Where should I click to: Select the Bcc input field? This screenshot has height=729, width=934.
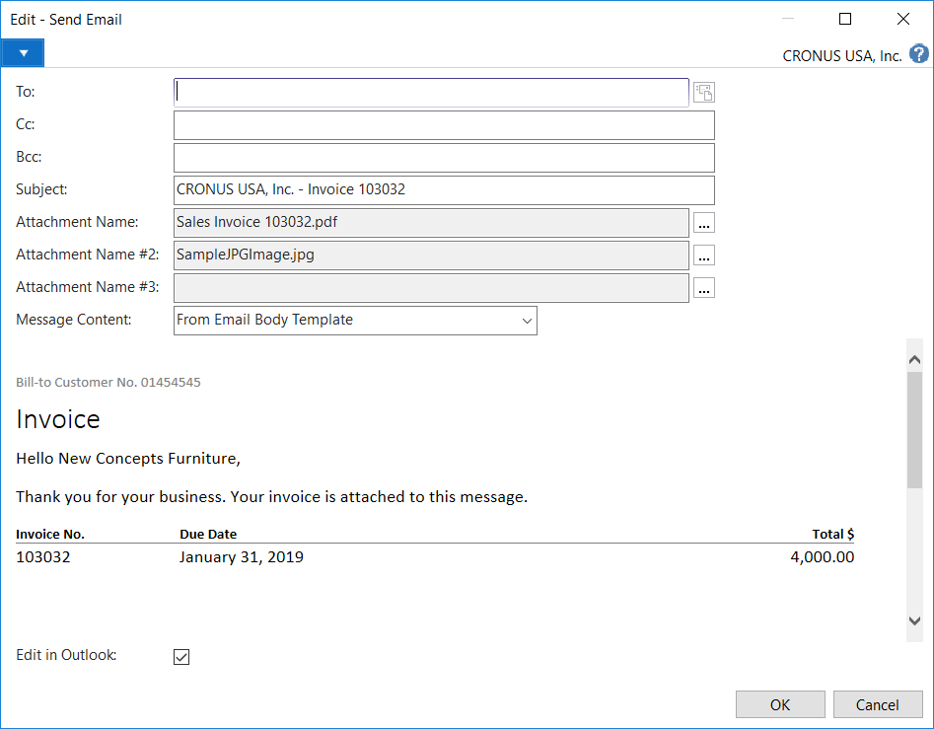443,158
